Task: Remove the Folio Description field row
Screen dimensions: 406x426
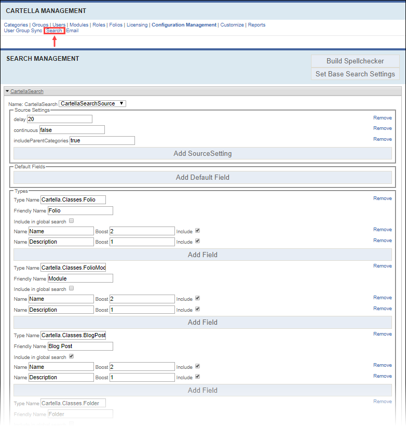Action: 382,241
